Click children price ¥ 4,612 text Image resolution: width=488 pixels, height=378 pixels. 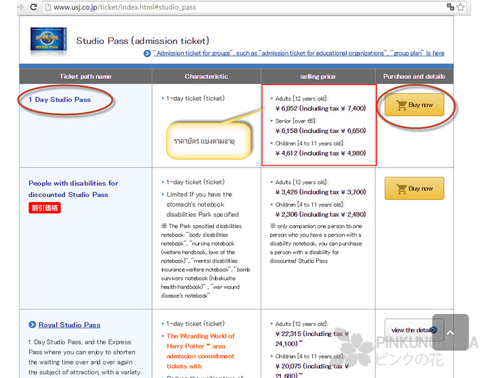(320, 153)
